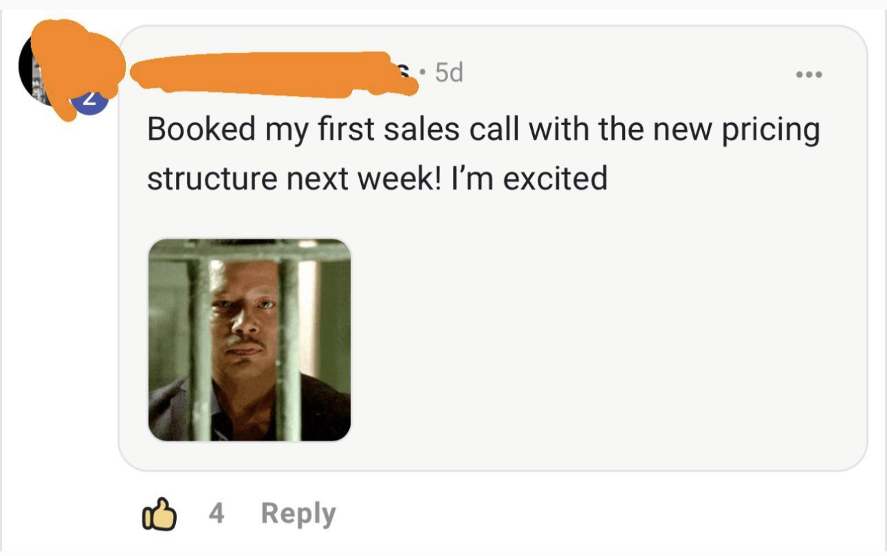Toggle the like on this comment
887x556 pixels.
pos(158,514)
